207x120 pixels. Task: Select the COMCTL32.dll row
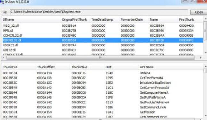[103, 35]
